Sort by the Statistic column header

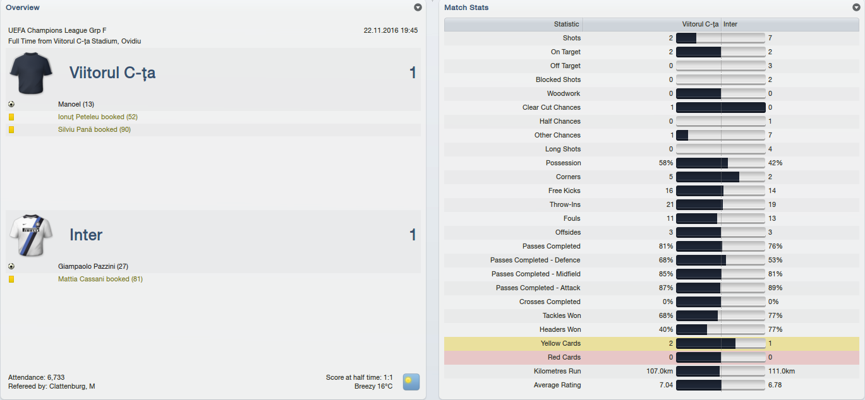click(x=566, y=25)
